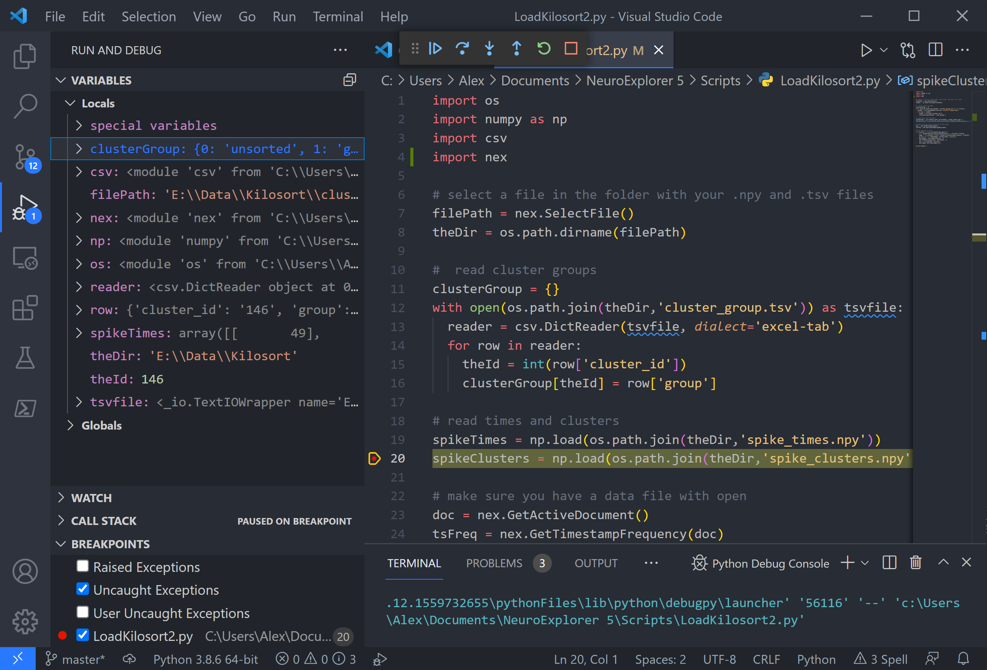Image resolution: width=987 pixels, height=670 pixels.
Task: Expand Globals scope
Action: 71,425
